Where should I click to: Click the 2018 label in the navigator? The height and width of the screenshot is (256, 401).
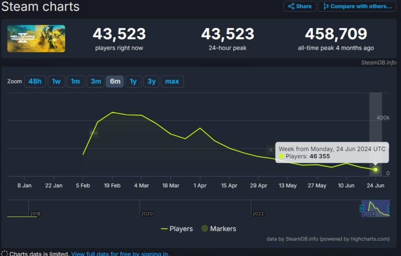tap(35, 214)
